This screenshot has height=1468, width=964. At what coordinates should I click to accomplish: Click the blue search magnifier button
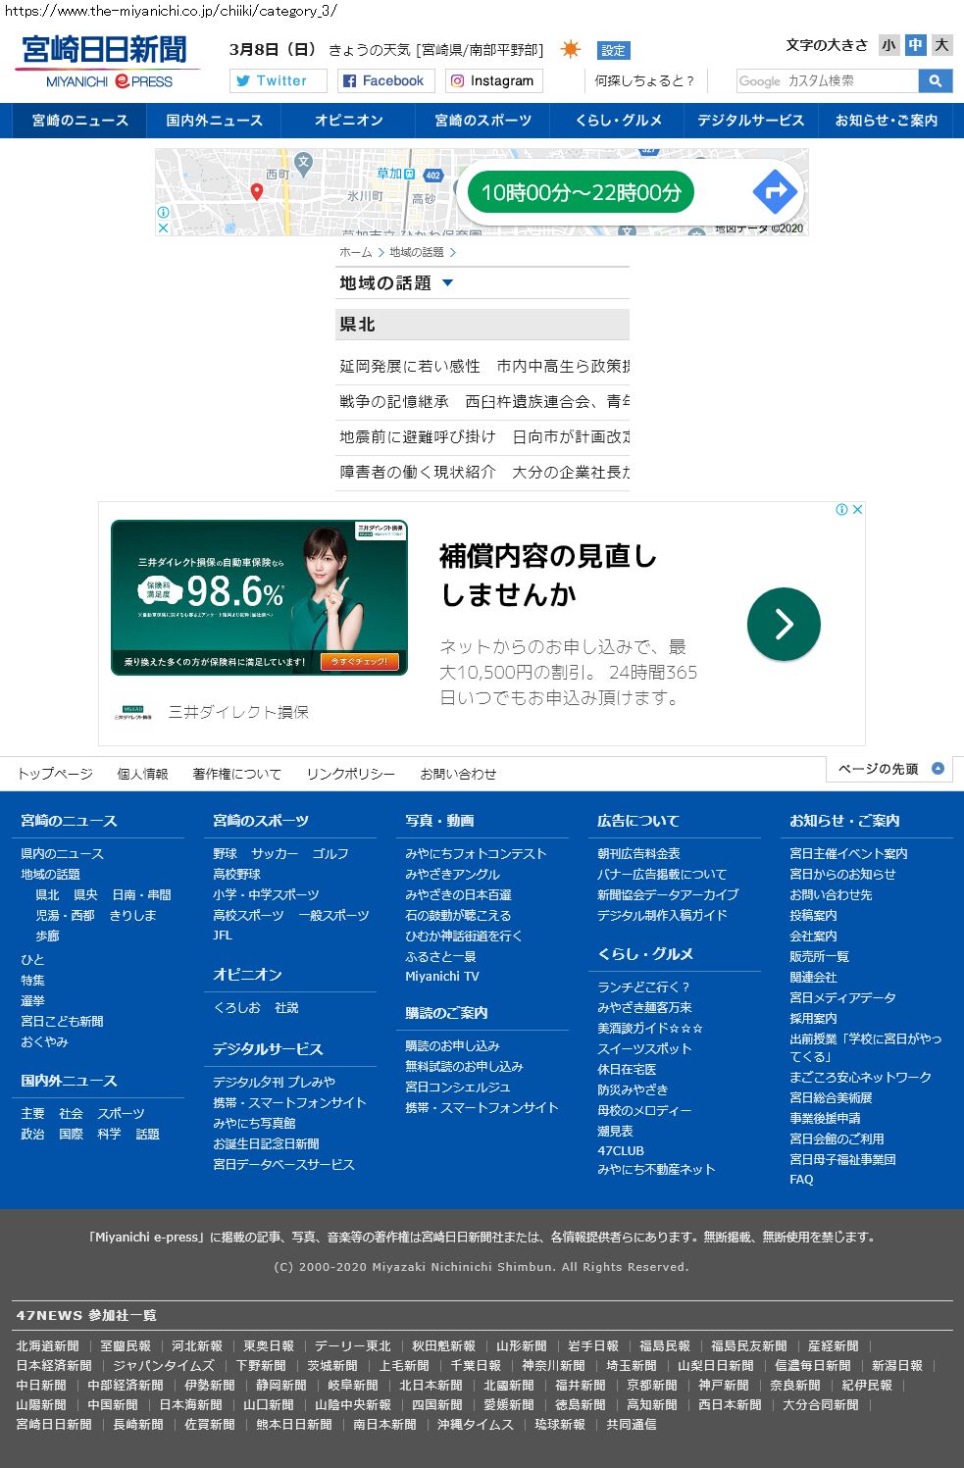(x=936, y=80)
